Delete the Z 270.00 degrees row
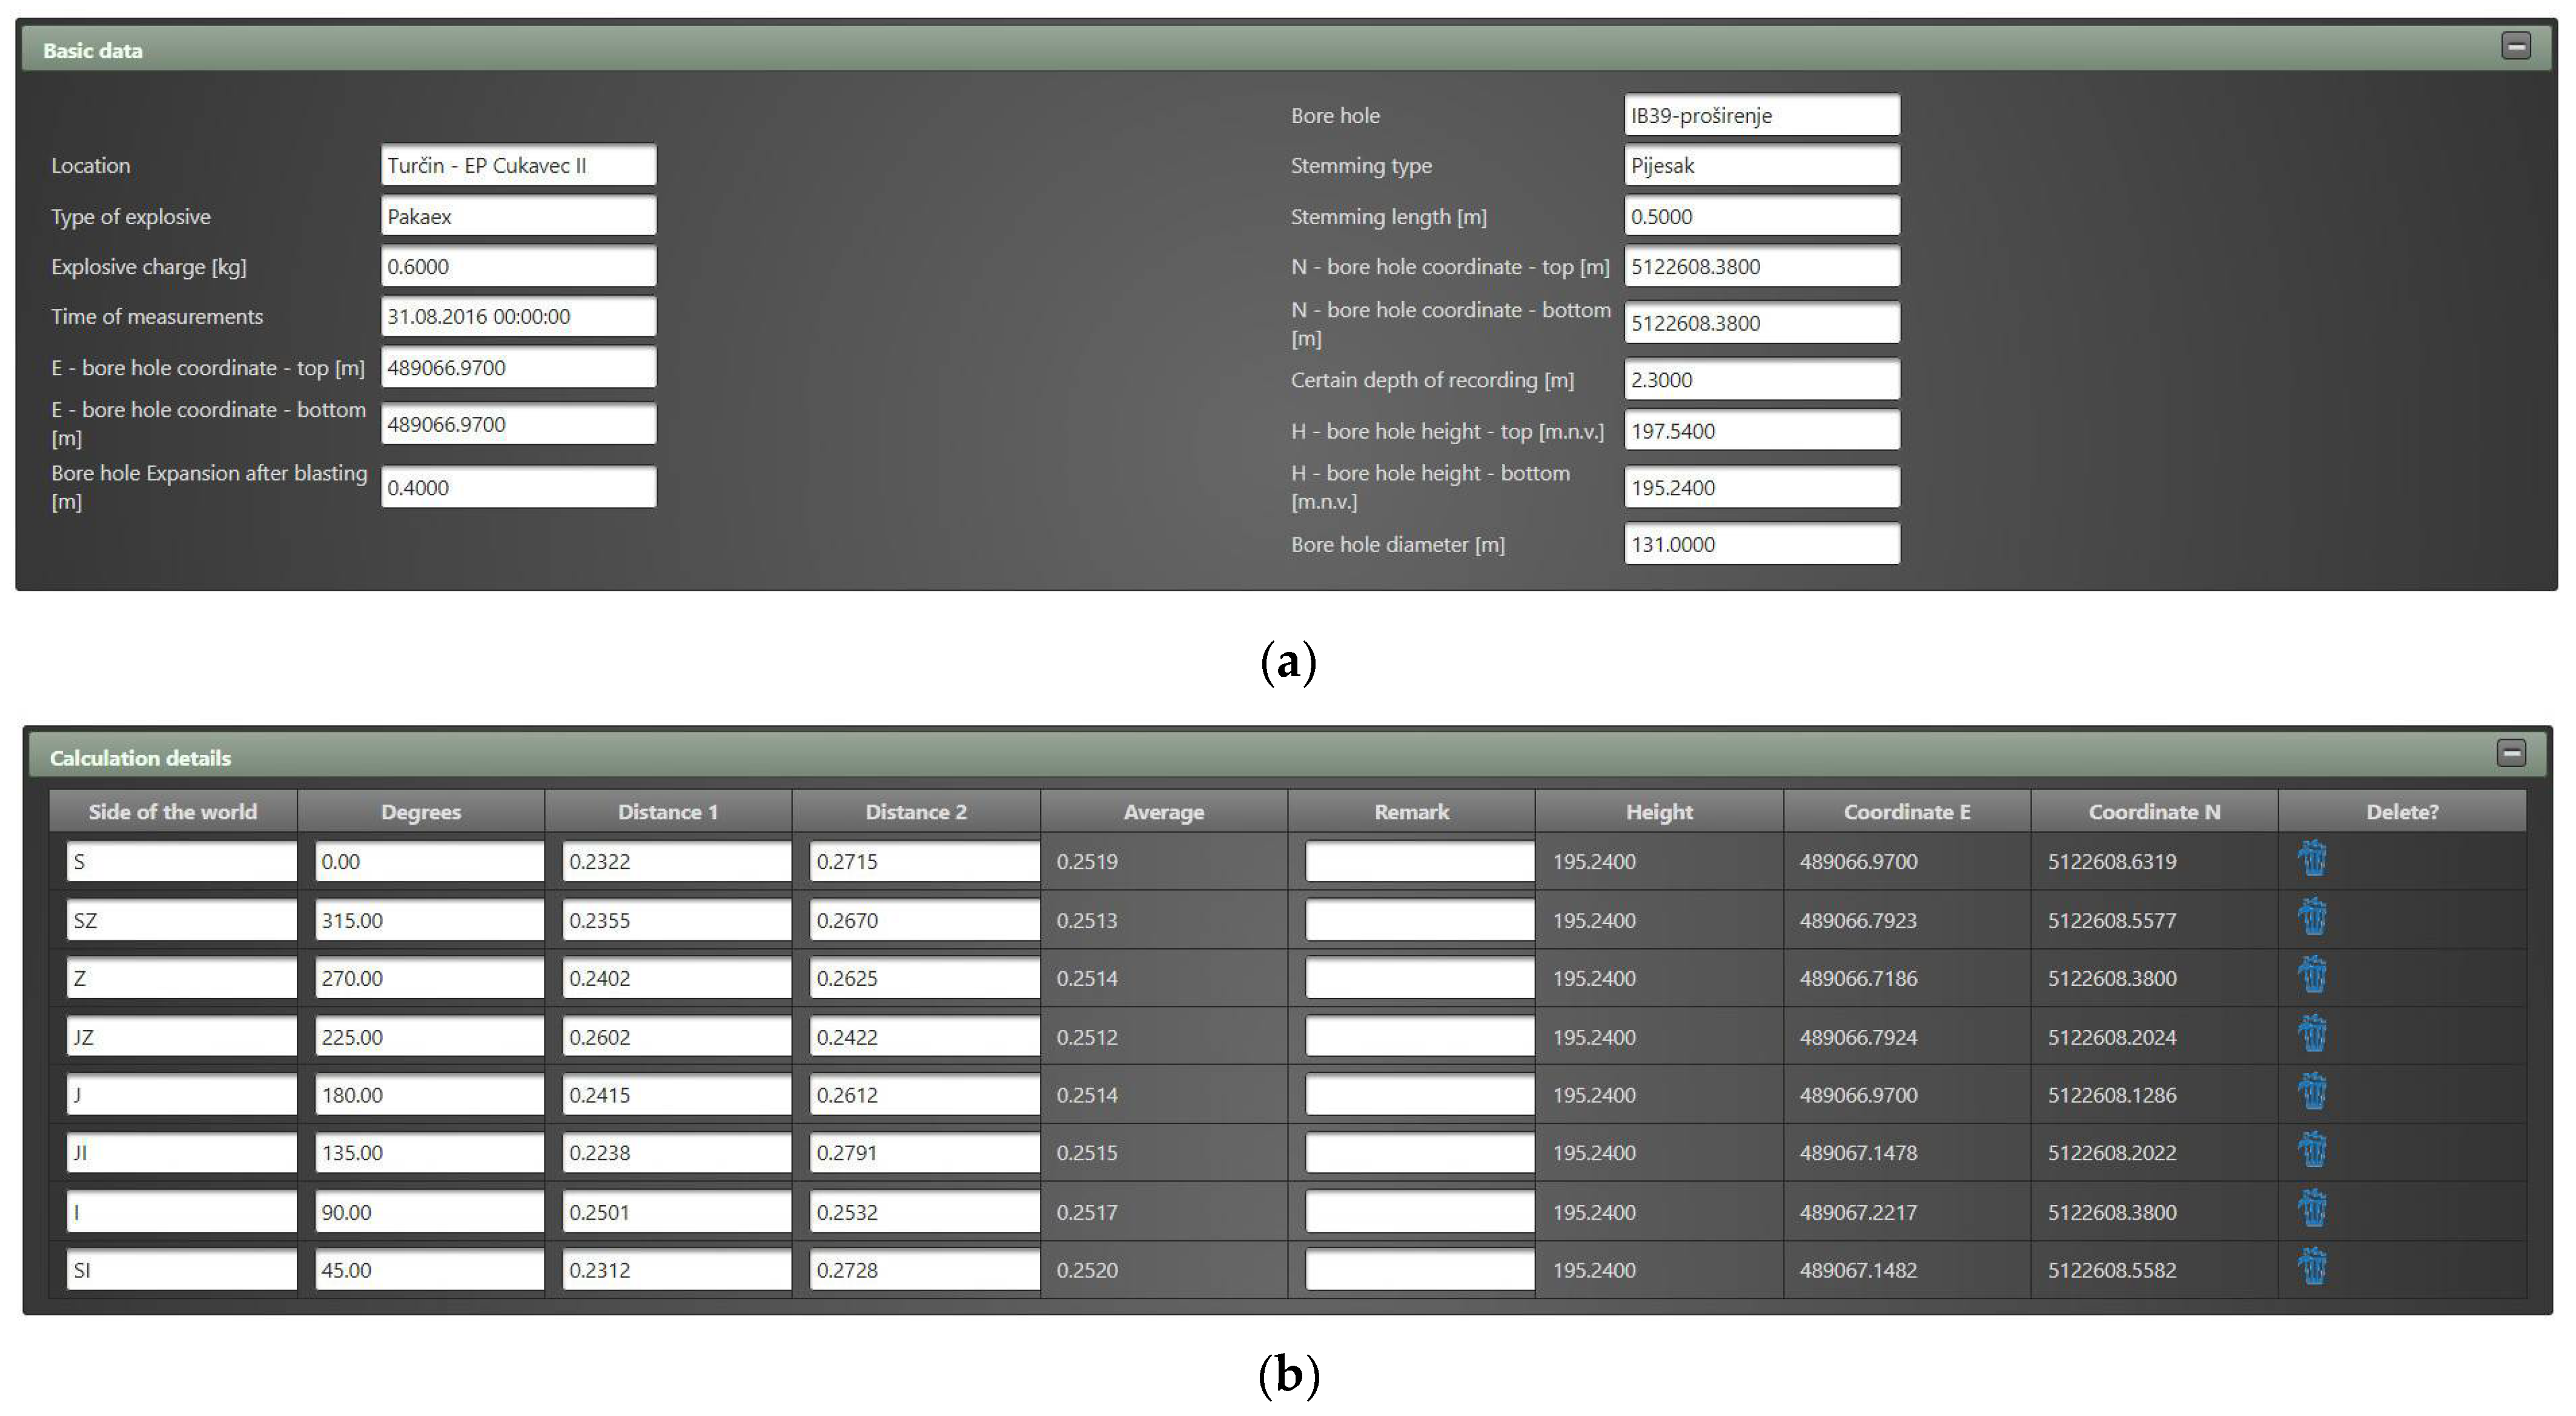The width and height of the screenshot is (2576, 1416). (2312, 976)
